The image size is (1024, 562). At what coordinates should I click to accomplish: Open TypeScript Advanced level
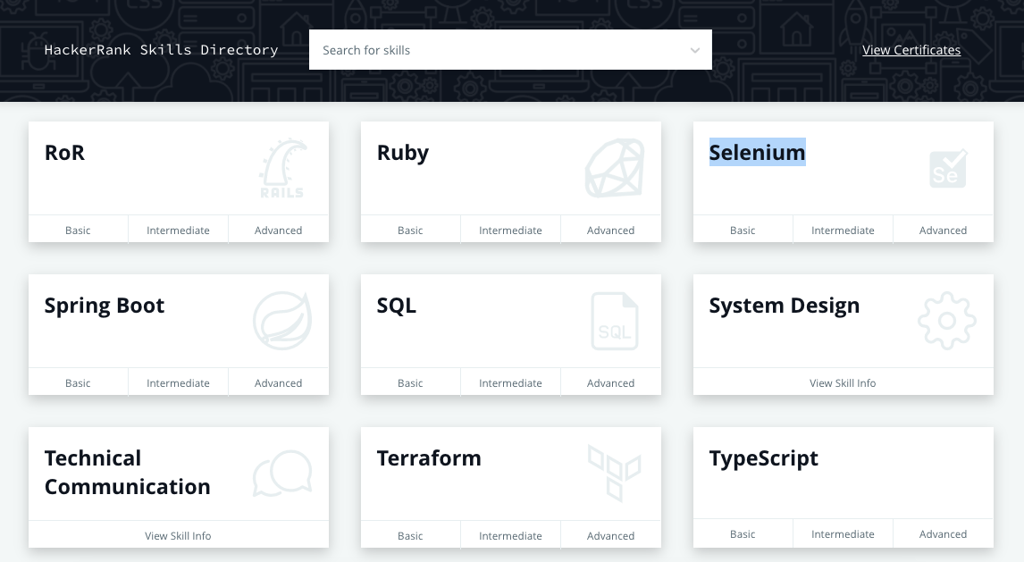point(943,533)
